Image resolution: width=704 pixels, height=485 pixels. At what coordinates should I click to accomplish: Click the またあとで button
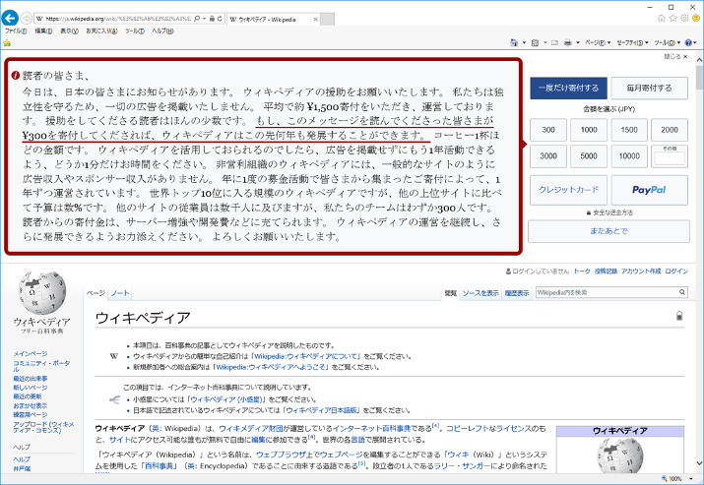(608, 231)
